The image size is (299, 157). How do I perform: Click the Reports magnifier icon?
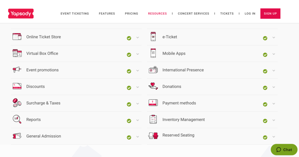(x=17, y=119)
